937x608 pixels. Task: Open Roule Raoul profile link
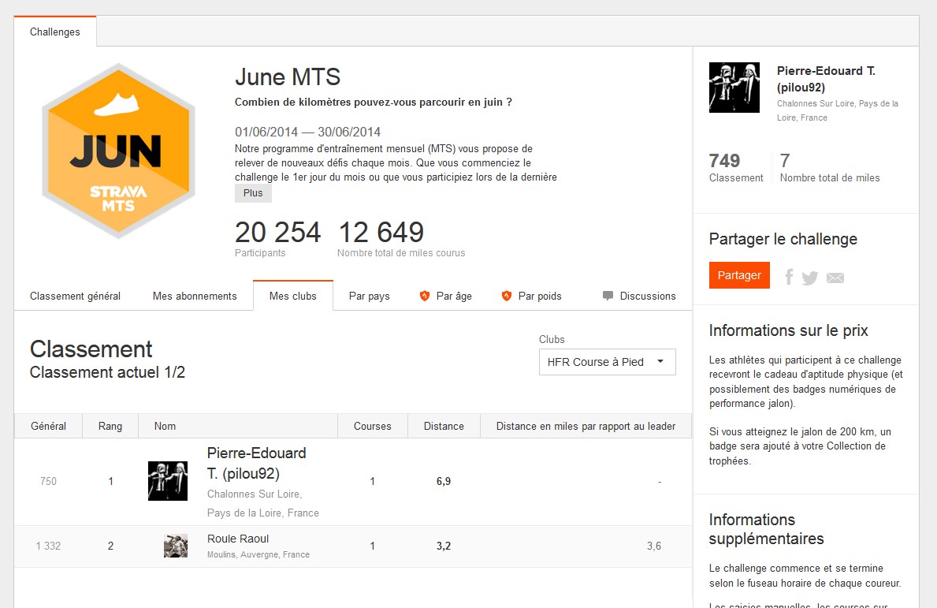tap(238, 539)
